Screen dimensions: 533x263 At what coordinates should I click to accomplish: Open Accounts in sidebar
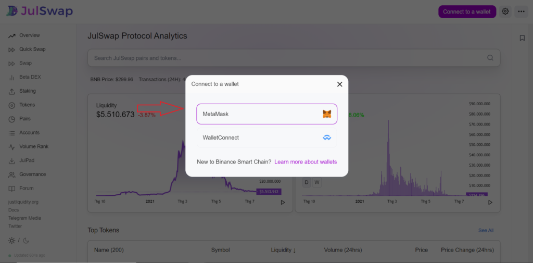pyautogui.click(x=29, y=133)
